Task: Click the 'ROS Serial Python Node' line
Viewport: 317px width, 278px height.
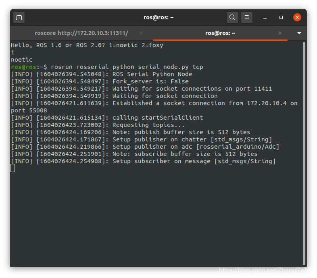Action: pyautogui.click(x=102, y=74)
